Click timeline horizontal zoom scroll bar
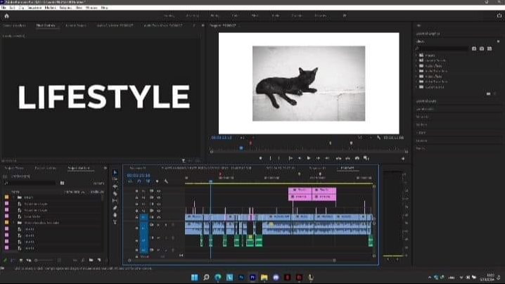Image resolution: width=505 pixels, height=284 pixels. tap(231, 260)
